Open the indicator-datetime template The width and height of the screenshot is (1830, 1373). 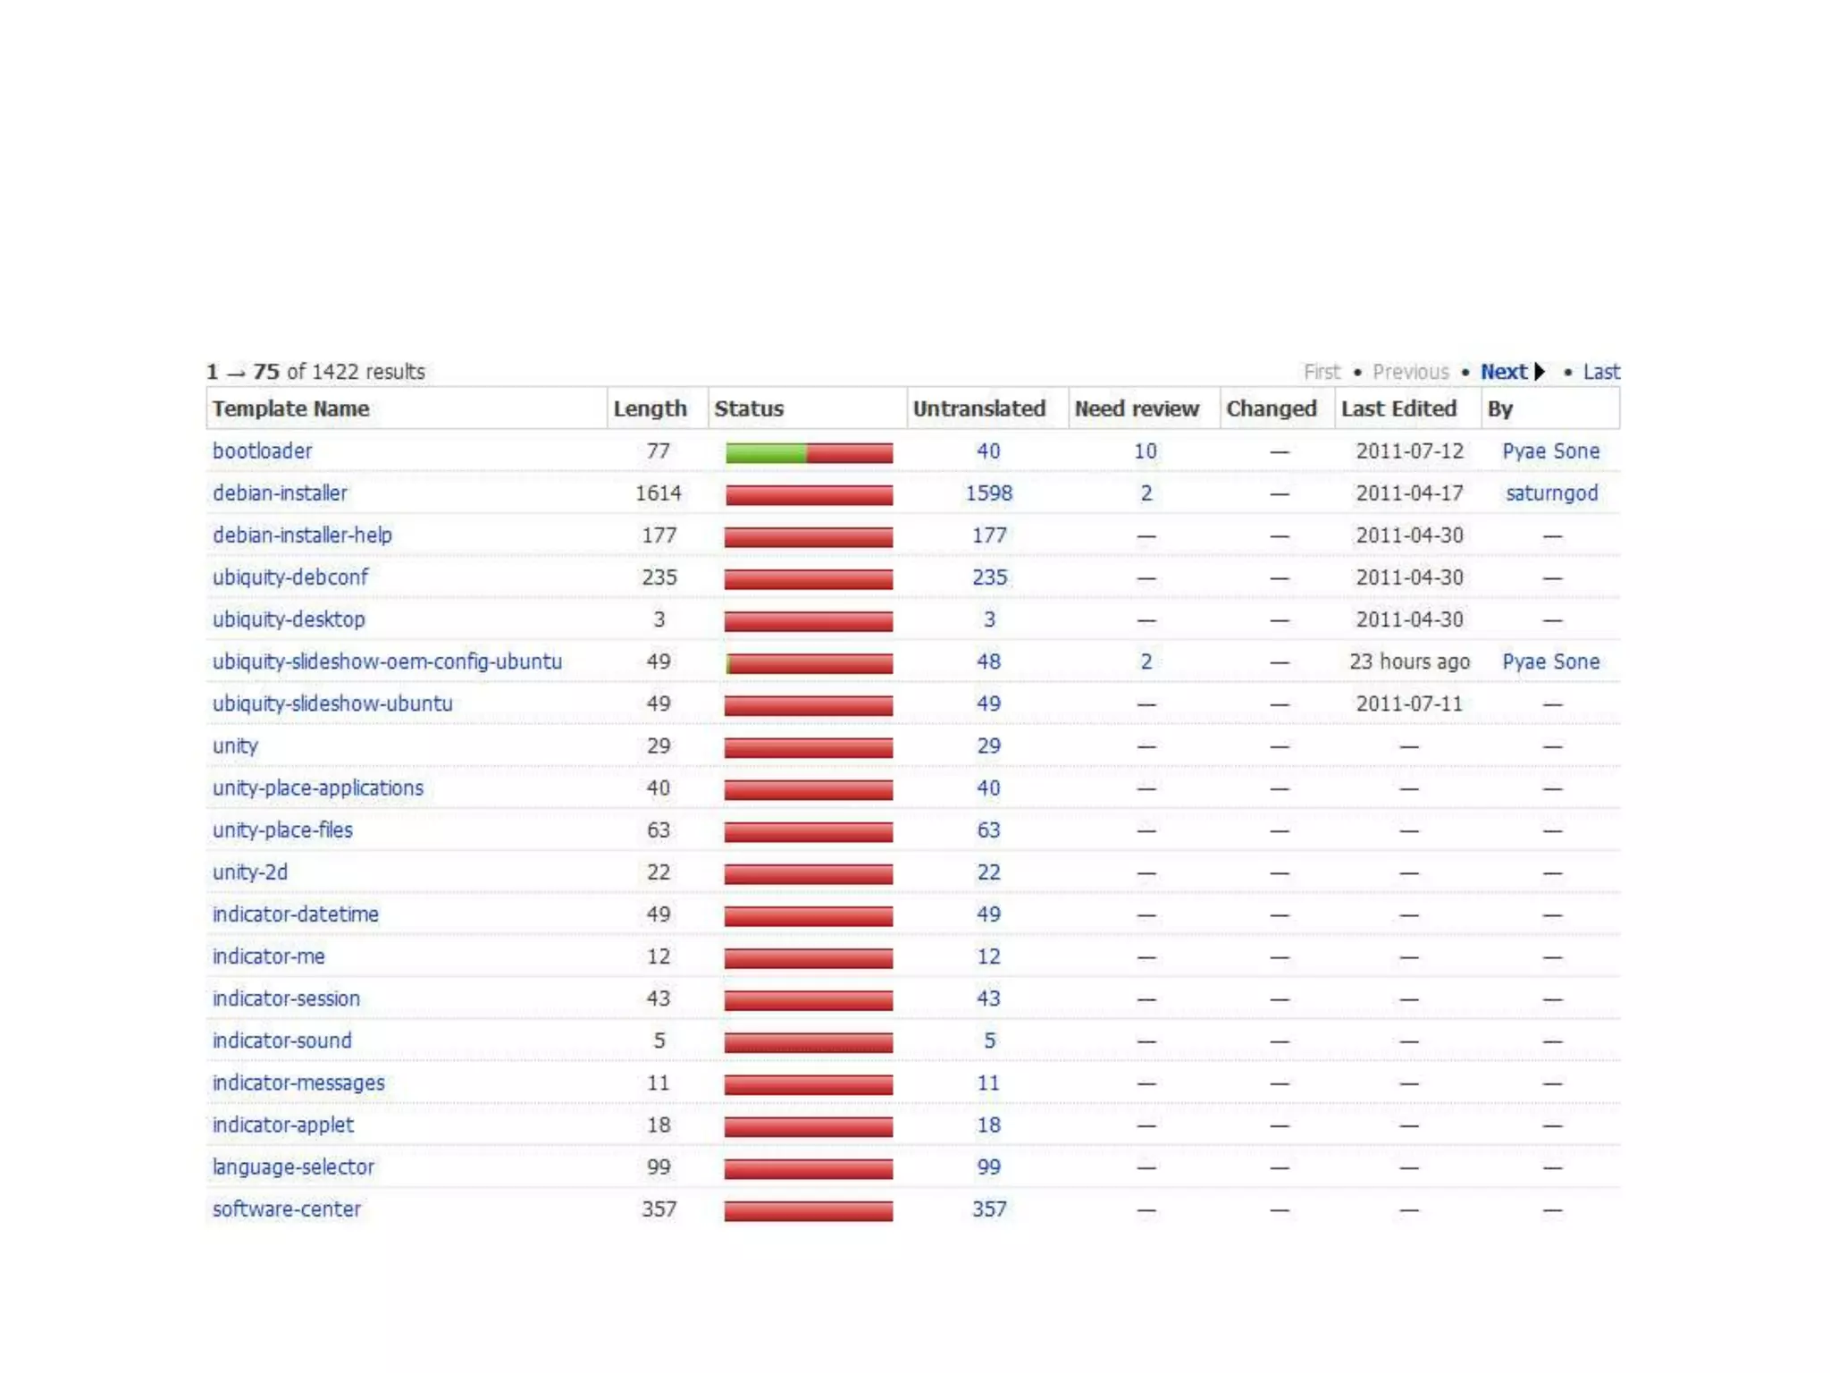[295, 914]
